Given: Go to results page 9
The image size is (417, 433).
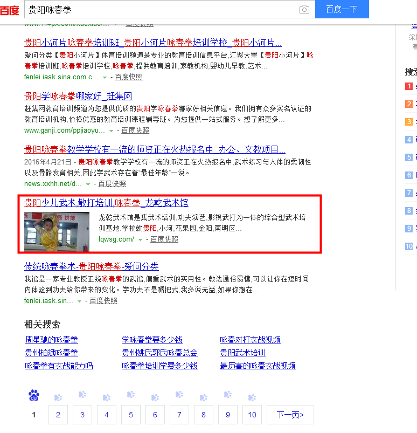Looking at the screenshot, I should [228, 415].
